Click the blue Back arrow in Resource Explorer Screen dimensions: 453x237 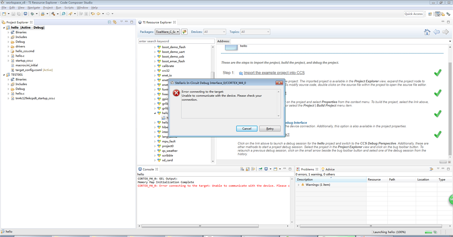(436, 32)
